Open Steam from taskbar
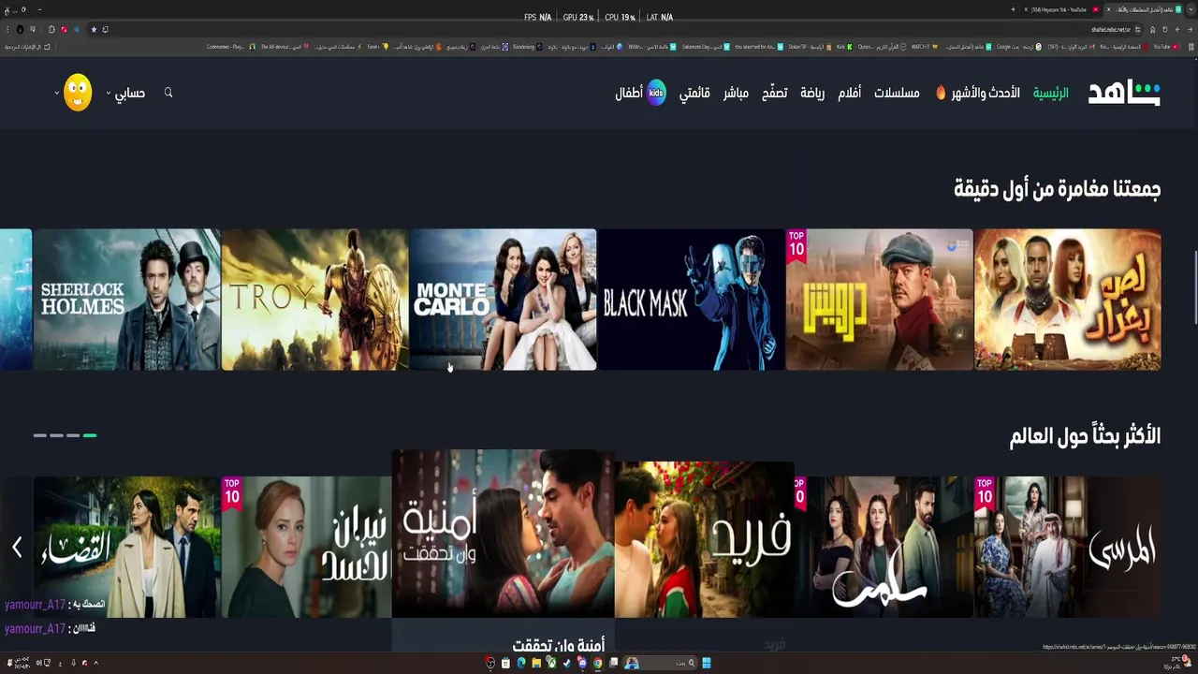The width and height of the screenshot is (1198, 674). 566,663
